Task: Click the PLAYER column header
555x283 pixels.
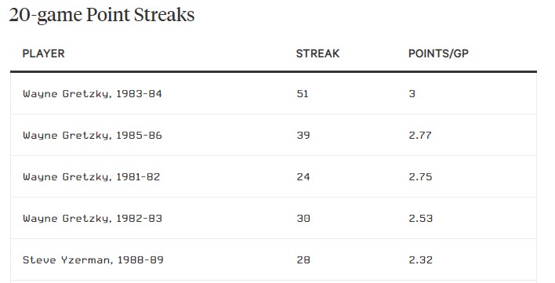Action: click(44, 53)
